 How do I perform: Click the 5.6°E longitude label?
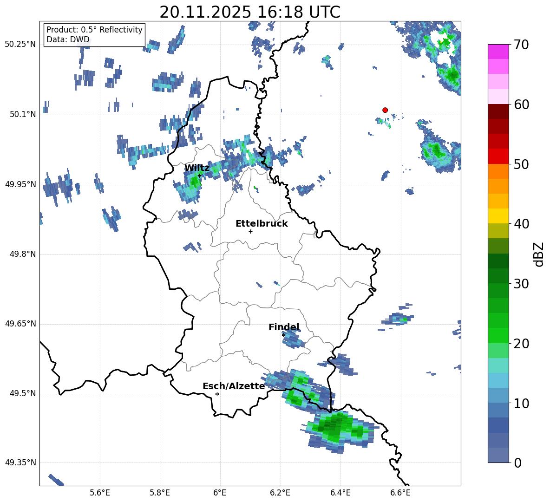[99, 493]
